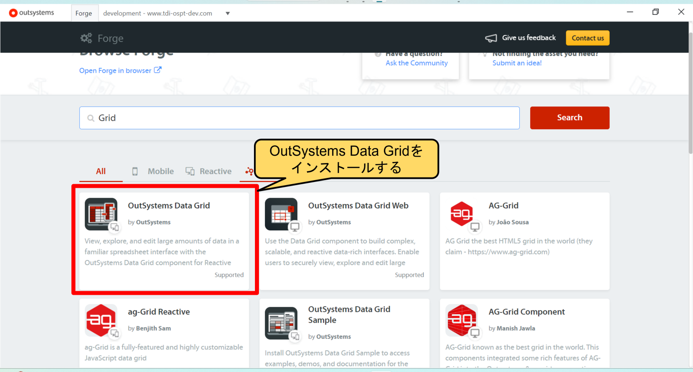The width and height of the screenshot is (693, 372).
Task: Switch to the All tab
Action: (101, 171)
